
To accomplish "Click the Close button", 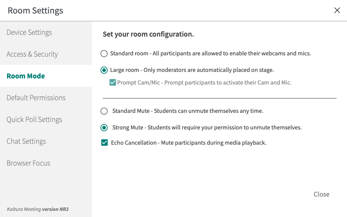I will [x=321, y=194].
